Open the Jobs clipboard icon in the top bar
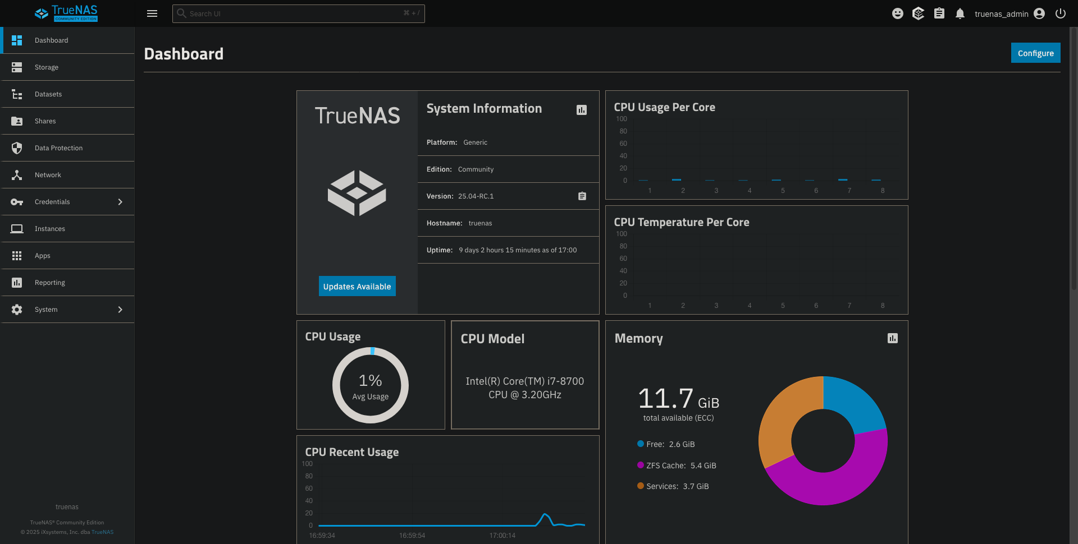This screenshot has height=544, width=1078. (939, 13)
